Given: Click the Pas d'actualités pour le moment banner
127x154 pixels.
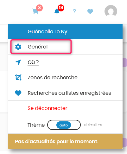Looking at the screenshot, I should click(65, 141).
